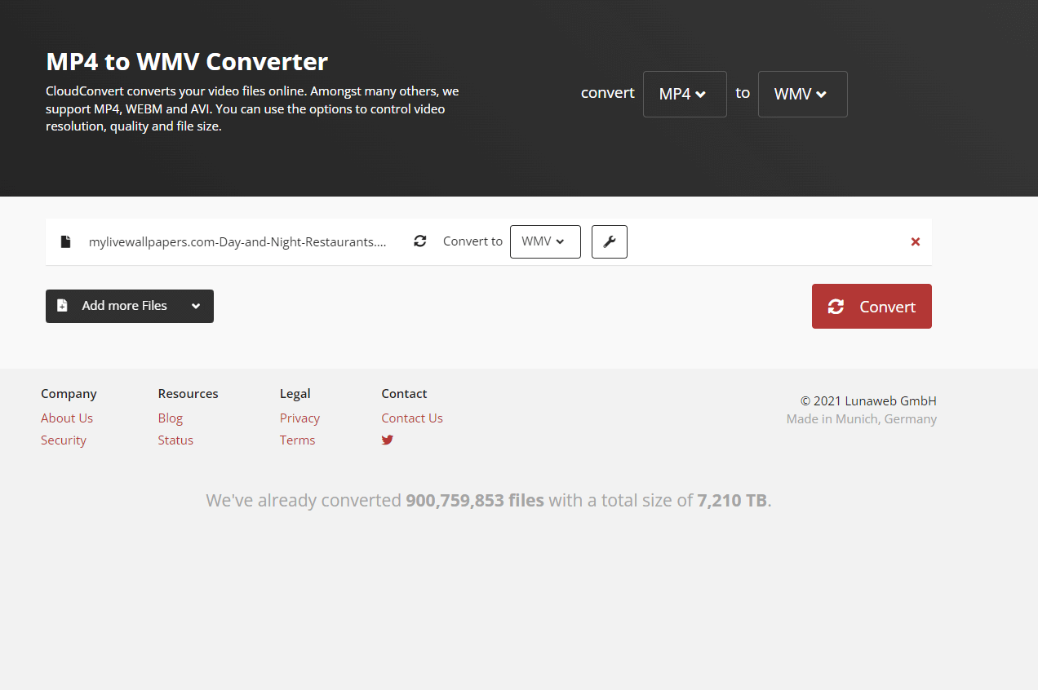This screenshot has height=690, width=1038.
Task: Open the MP4 source format dropdown
Action: click(685, 94)
